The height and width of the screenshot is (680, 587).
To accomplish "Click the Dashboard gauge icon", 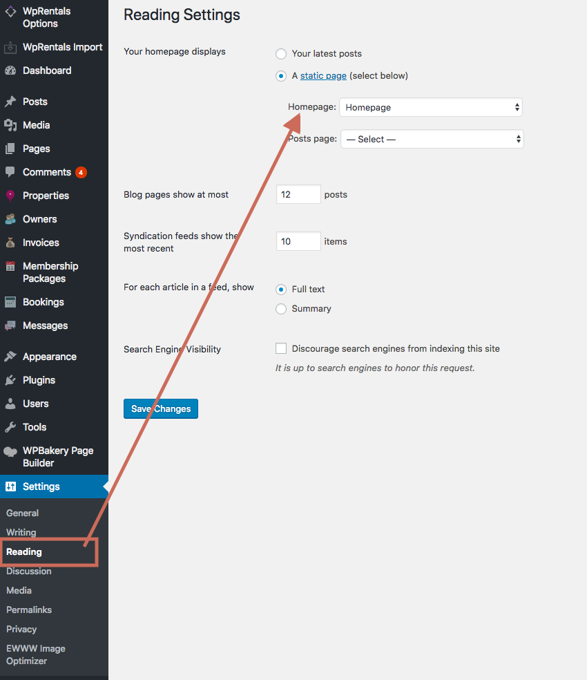I will pos(10,70).
